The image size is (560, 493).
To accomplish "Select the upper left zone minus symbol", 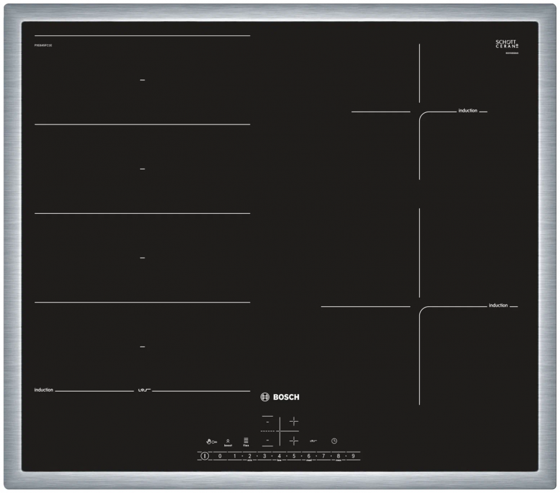I will coord(267,422).
